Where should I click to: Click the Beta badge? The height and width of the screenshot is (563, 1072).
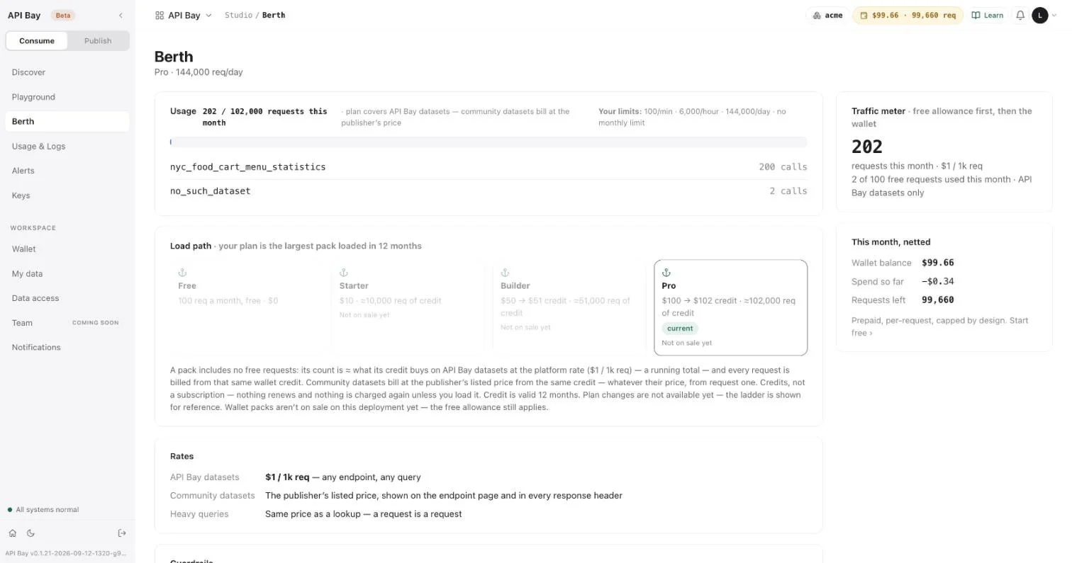click(63, 15)
